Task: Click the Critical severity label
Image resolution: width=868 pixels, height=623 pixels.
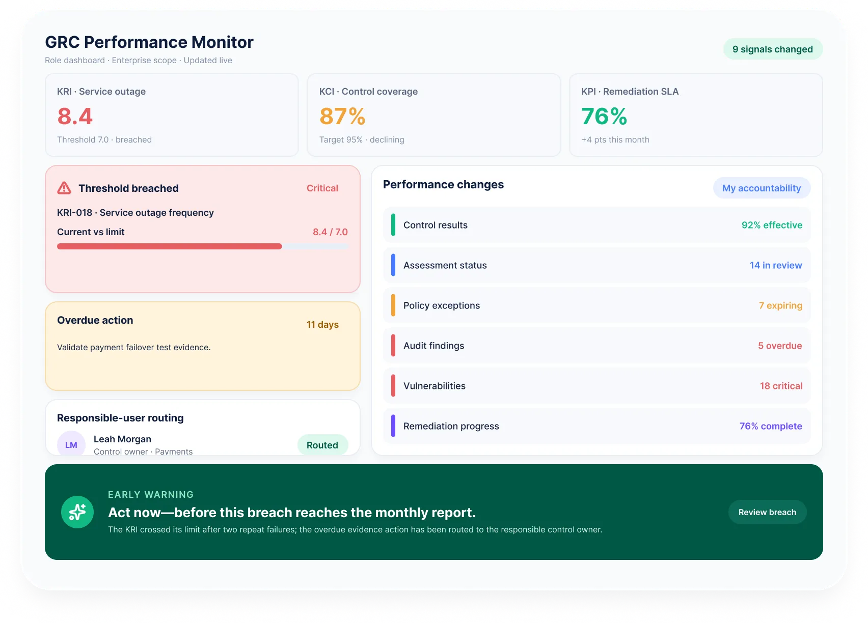Action: click(322, 188)
